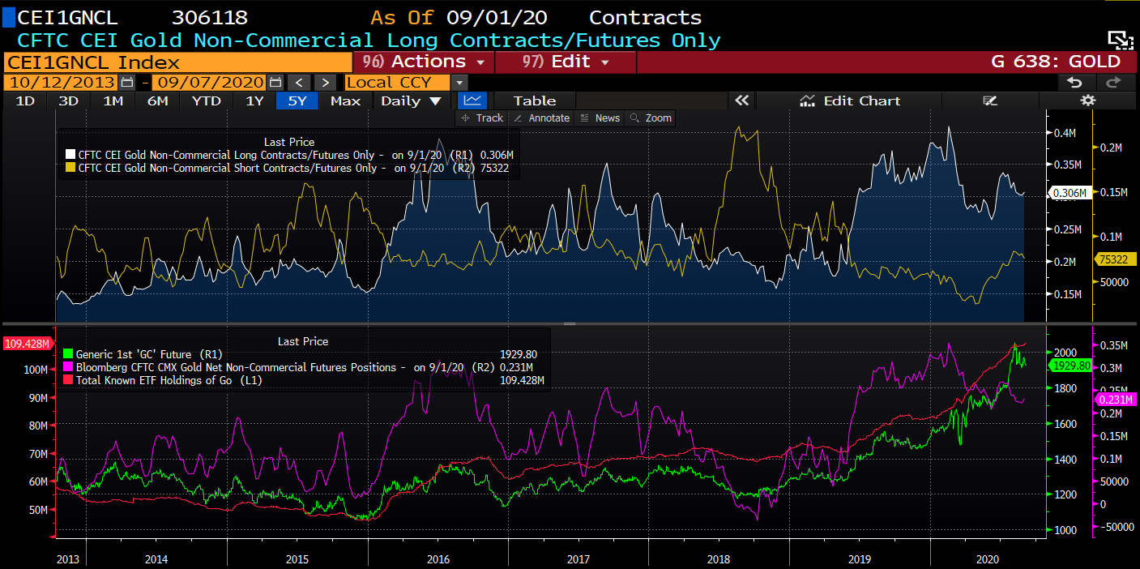The image size is (1140, 569).
Task: Click the annotation pencil icon in toolbar
Action: [x=989, y=101]
